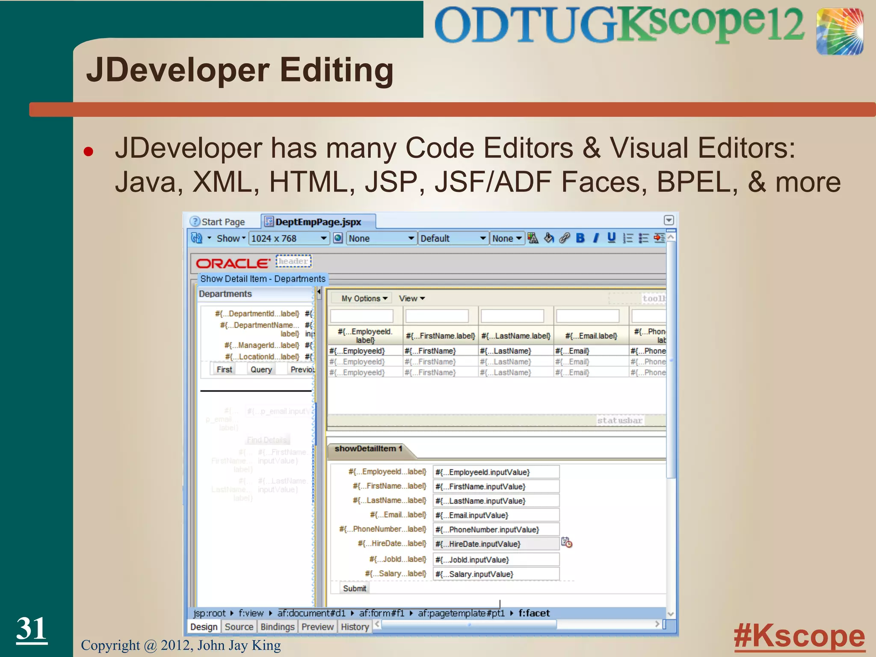Click the background color paint bucket icon
The image size is (876, 657).
[x=549, y=238]
